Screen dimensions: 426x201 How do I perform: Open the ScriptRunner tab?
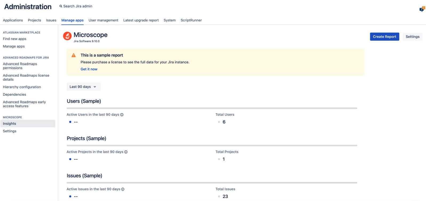pos(191,20)
